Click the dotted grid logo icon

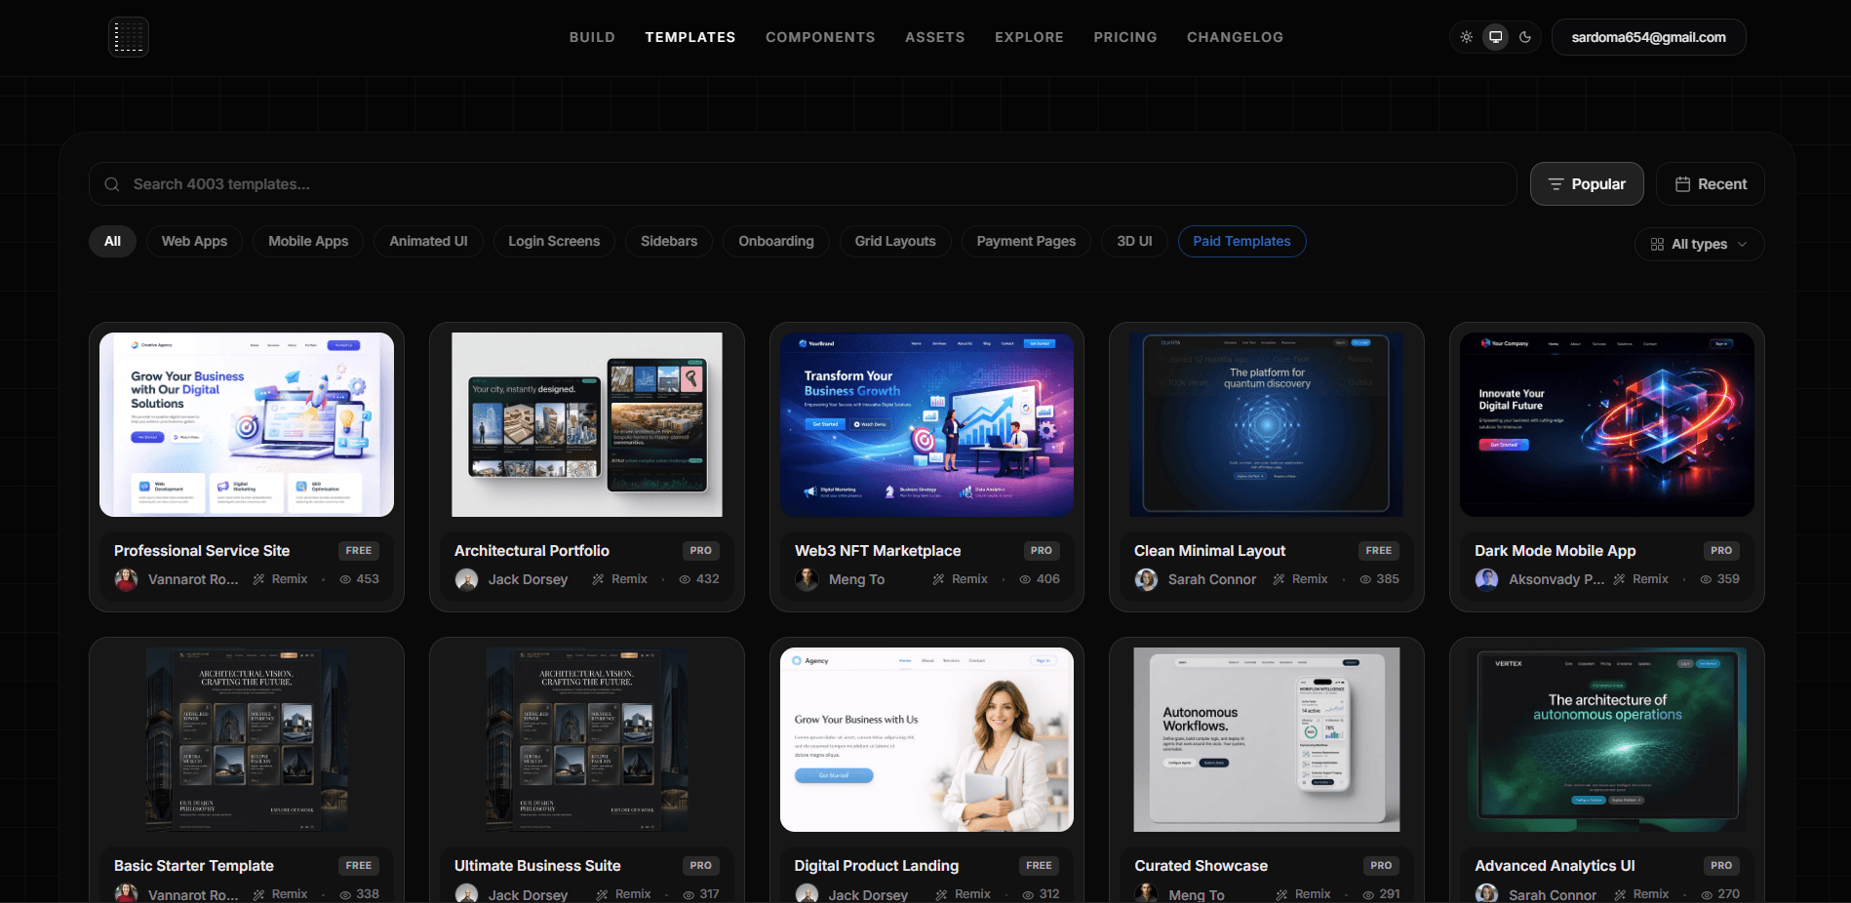tap(129, 37)
